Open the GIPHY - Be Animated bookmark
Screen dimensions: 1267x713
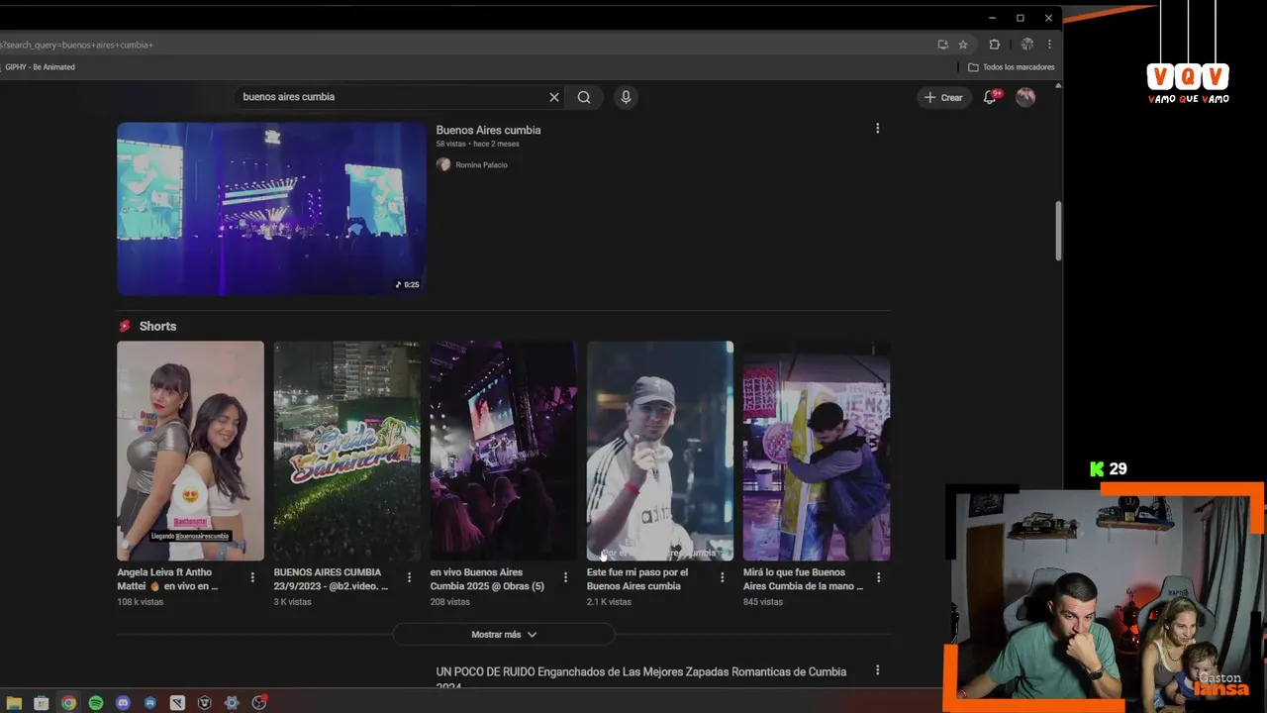tap(38, 67)
